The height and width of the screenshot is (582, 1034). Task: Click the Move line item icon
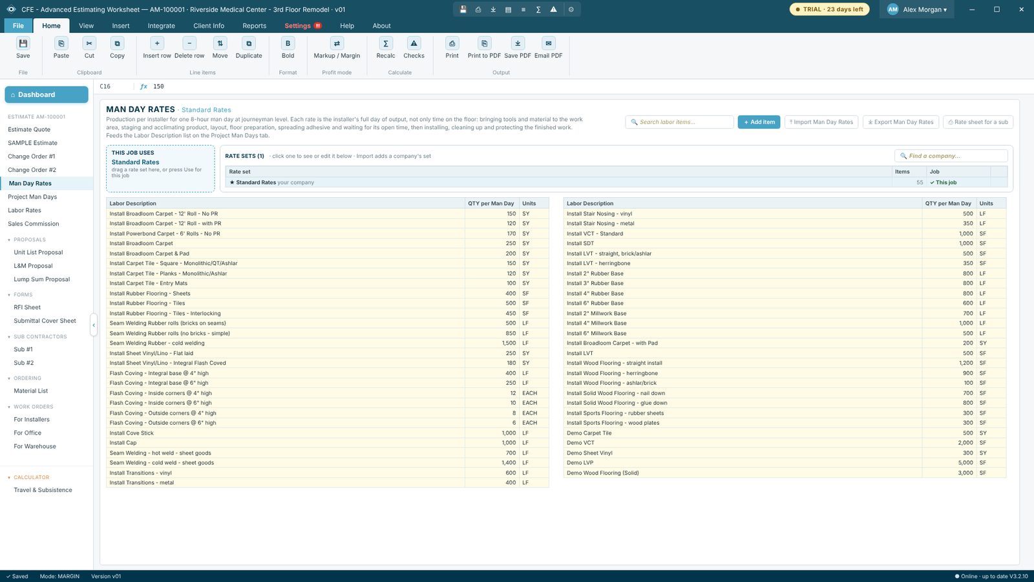pos(220,43)
